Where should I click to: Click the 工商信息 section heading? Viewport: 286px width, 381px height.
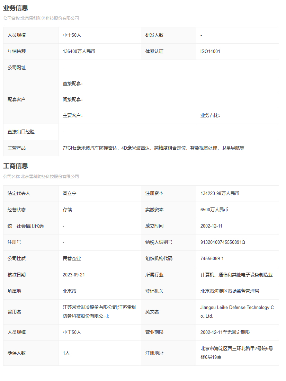coord(16,166)
